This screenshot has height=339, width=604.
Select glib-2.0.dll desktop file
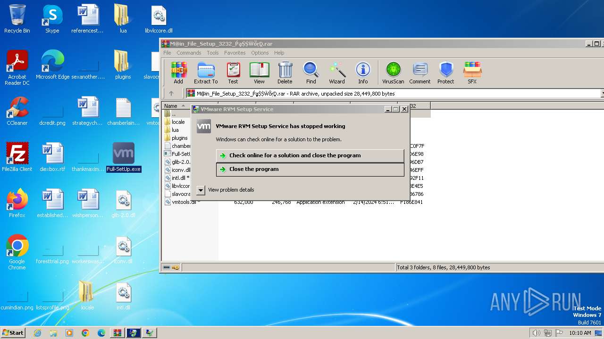(x=123, y=203)
